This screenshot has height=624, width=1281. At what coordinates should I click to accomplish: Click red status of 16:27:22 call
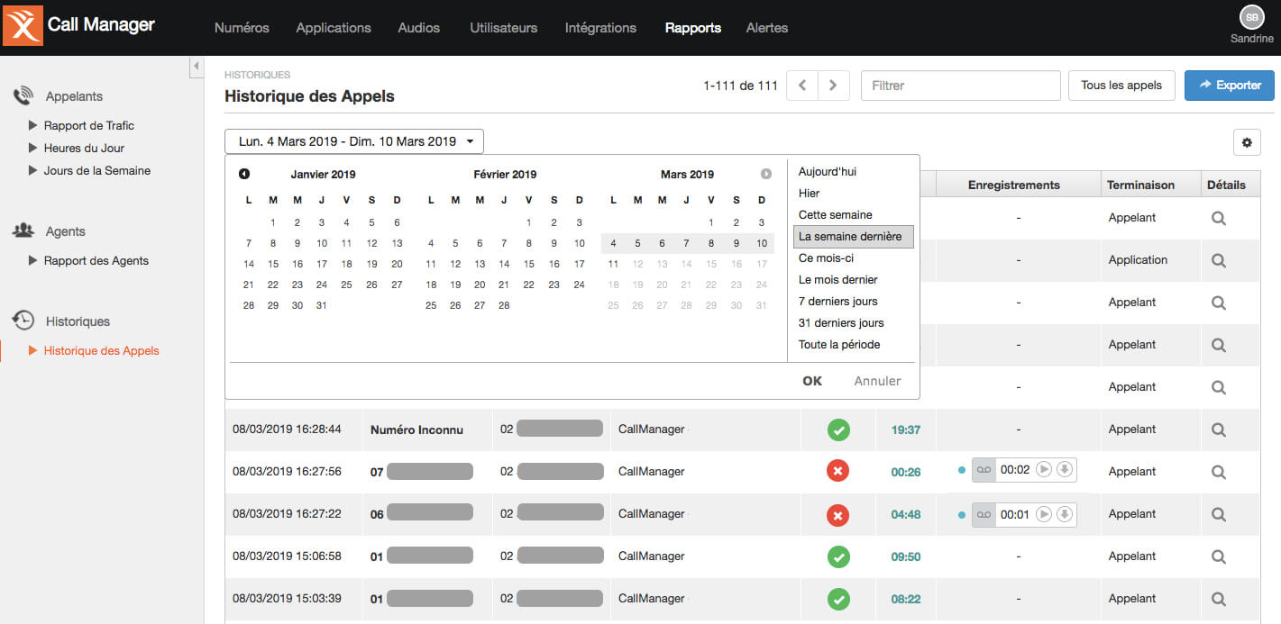point(838,514)
